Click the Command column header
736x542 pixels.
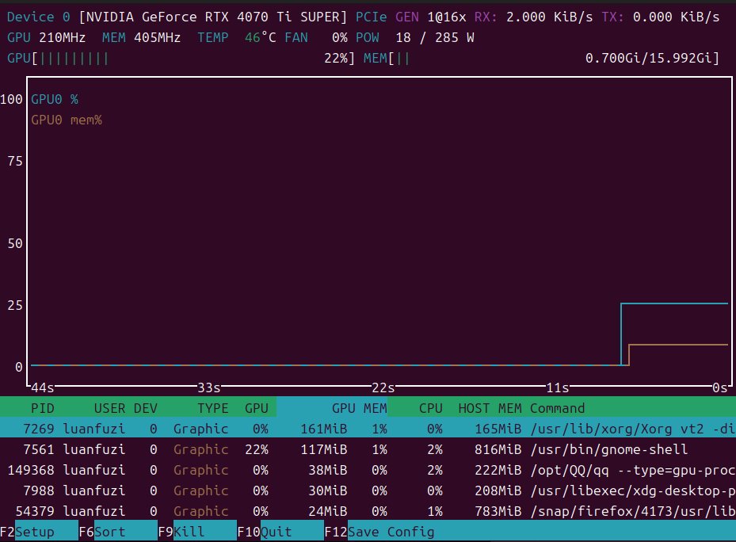click(x=558, y=408)
